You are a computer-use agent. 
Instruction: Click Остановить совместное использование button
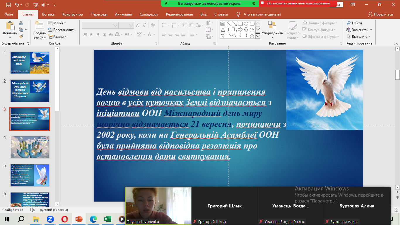coord(299,4)
